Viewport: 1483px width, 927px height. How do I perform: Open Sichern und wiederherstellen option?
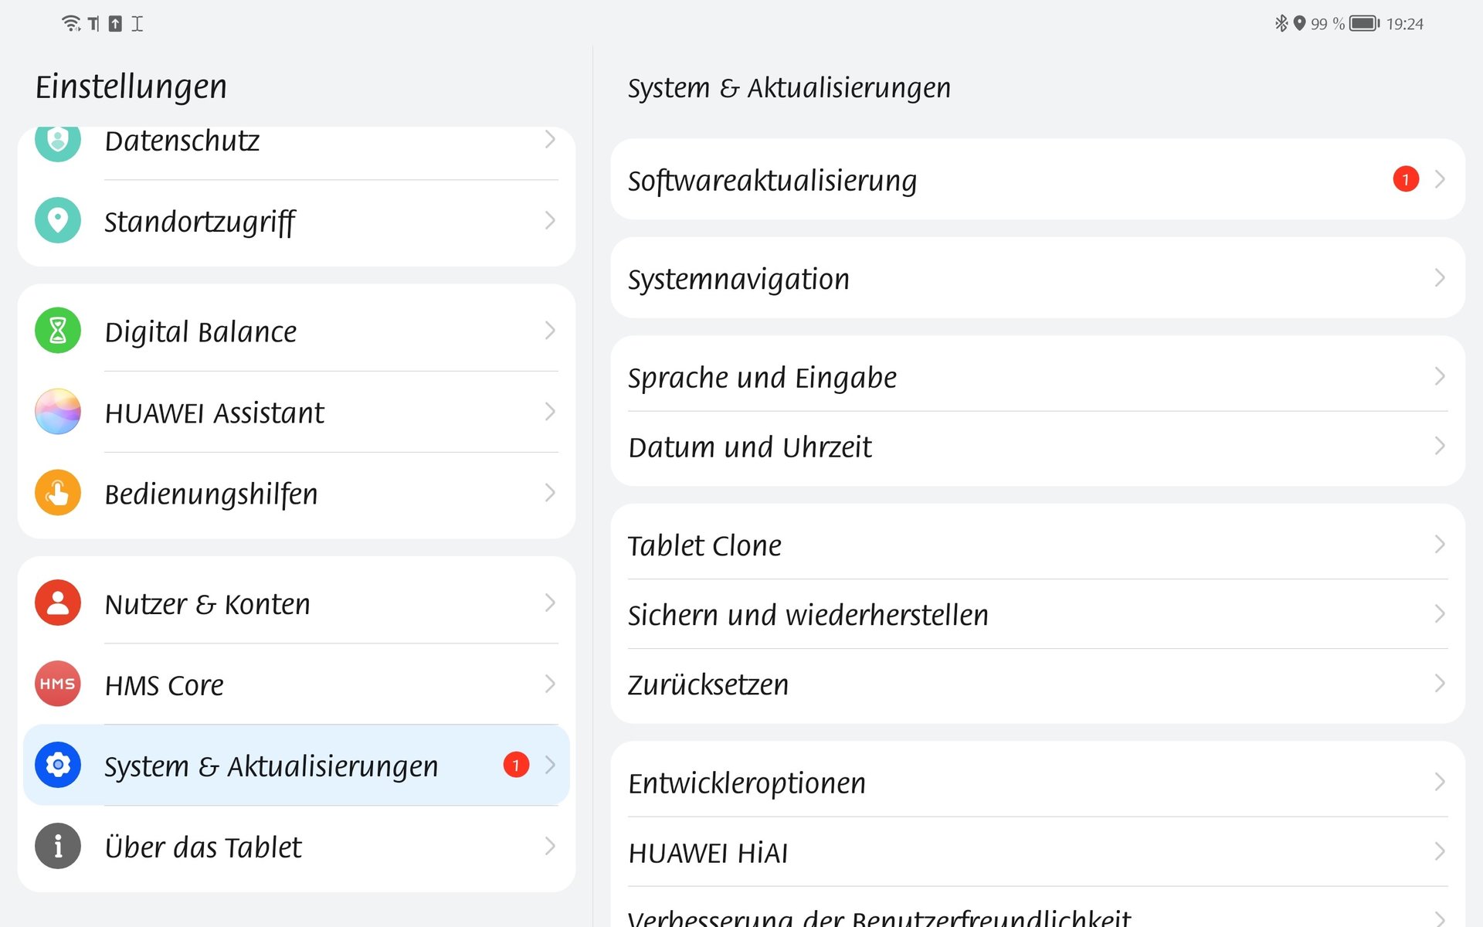click(1037, 614)
